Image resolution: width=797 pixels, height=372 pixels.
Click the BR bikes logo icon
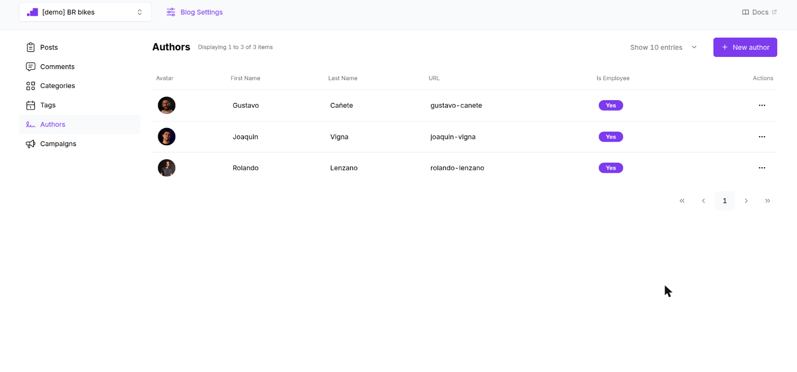tap(33, 12)
